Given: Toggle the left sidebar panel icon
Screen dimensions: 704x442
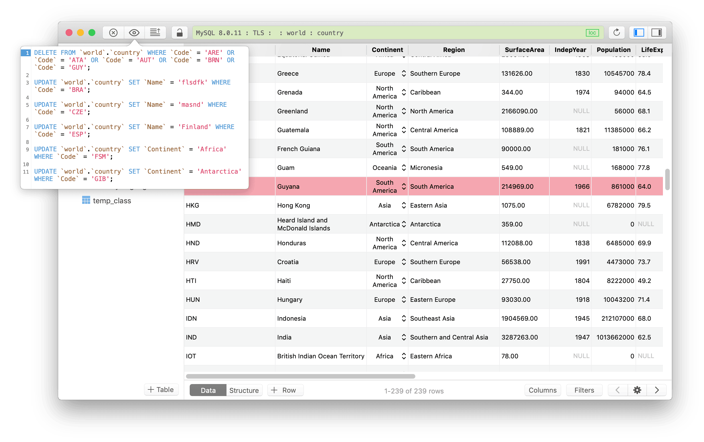Looking at the screenshot, I should tap(639, 33).
